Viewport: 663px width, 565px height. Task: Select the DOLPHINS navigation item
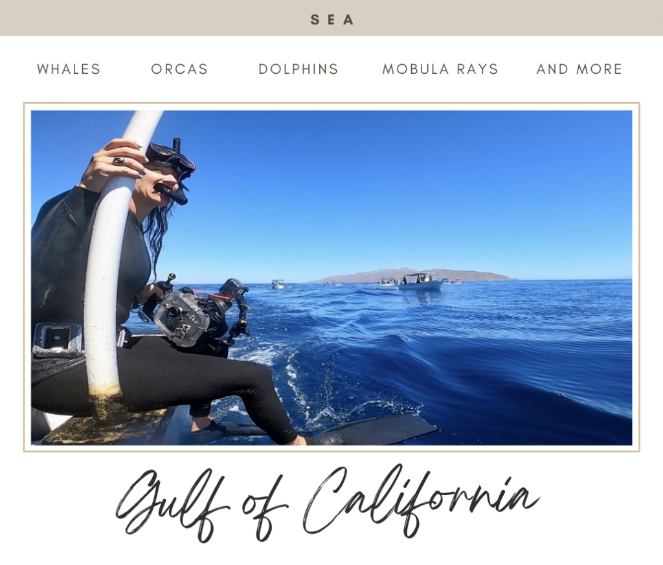298,69
